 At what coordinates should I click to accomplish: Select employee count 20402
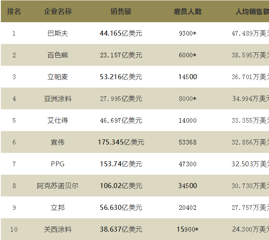pos(187,207)
